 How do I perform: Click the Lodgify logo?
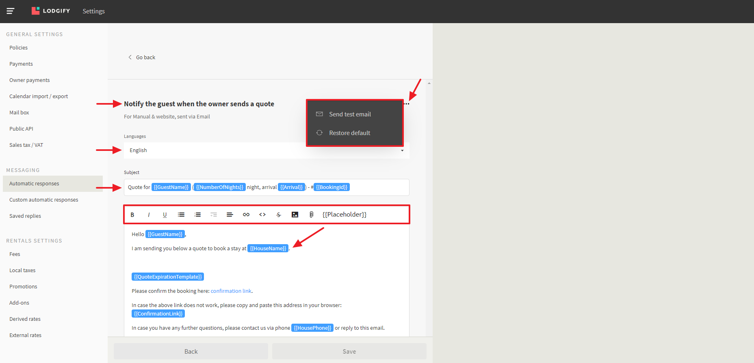51,11
